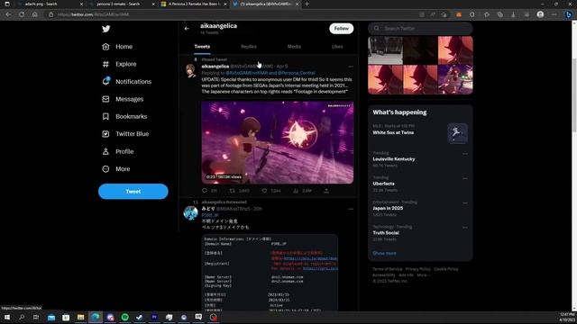Play the pinned tweet video

278,142
